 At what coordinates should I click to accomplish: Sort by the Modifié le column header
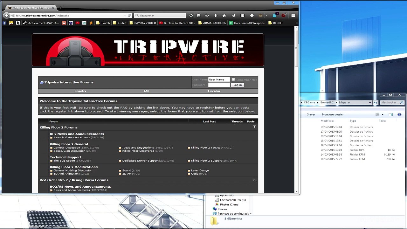pos(327,121)
